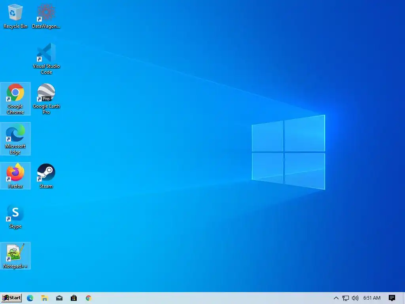The height and width of the screenshot is (304, 405).
Task: Select the Skype desktop shortcut
Action: tap(15, 216)
